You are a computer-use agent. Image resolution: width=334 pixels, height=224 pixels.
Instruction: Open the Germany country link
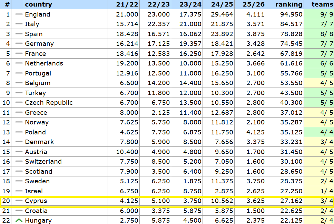39,44
